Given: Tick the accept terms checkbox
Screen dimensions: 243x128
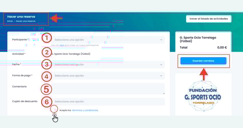Looking at the screenshot, I should [54, 110].
